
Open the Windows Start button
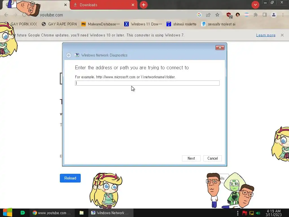click(x=7, y=212)
